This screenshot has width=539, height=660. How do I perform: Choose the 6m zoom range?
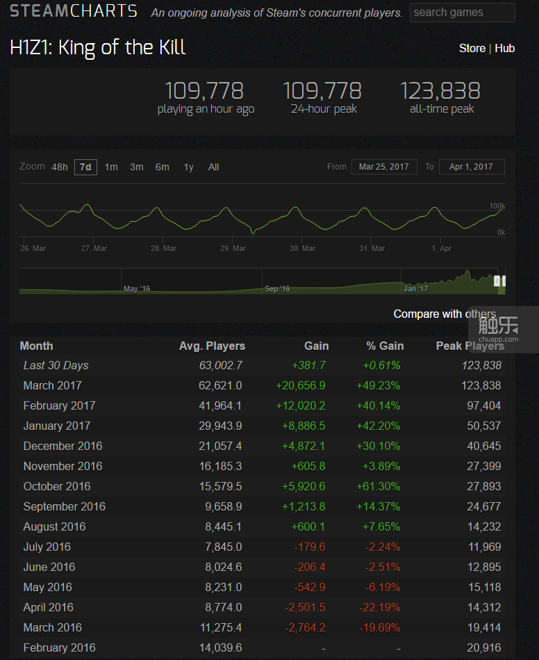click(163, 167)
